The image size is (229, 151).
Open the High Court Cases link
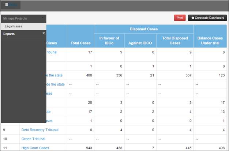[x=35, y=148]
